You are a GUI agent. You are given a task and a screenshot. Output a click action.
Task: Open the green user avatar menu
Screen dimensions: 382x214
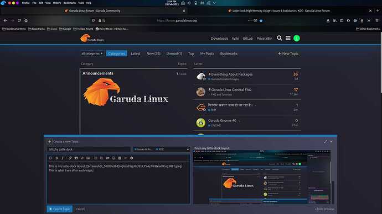(297, 38)
